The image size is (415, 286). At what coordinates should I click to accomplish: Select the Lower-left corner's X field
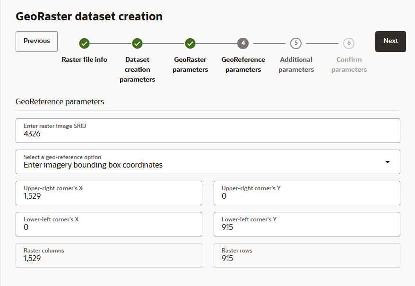click(x=109, y=224)
